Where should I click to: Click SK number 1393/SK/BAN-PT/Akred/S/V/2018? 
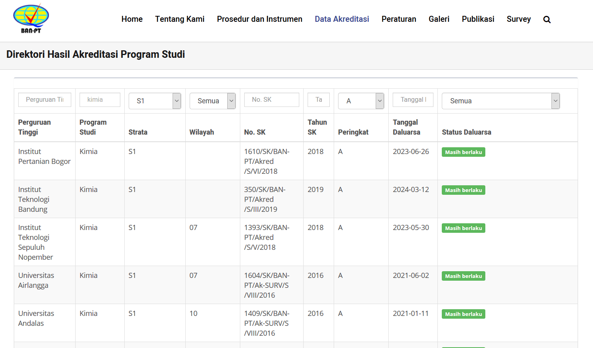(267, 237)
